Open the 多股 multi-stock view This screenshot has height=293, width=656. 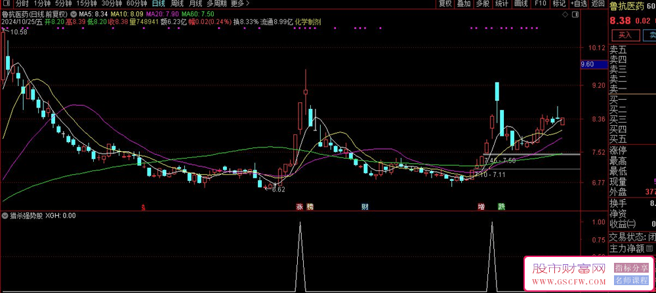[482, 4]
